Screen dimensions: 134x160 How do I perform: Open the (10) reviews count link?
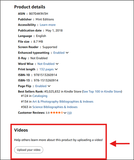[x=69, y=113]
